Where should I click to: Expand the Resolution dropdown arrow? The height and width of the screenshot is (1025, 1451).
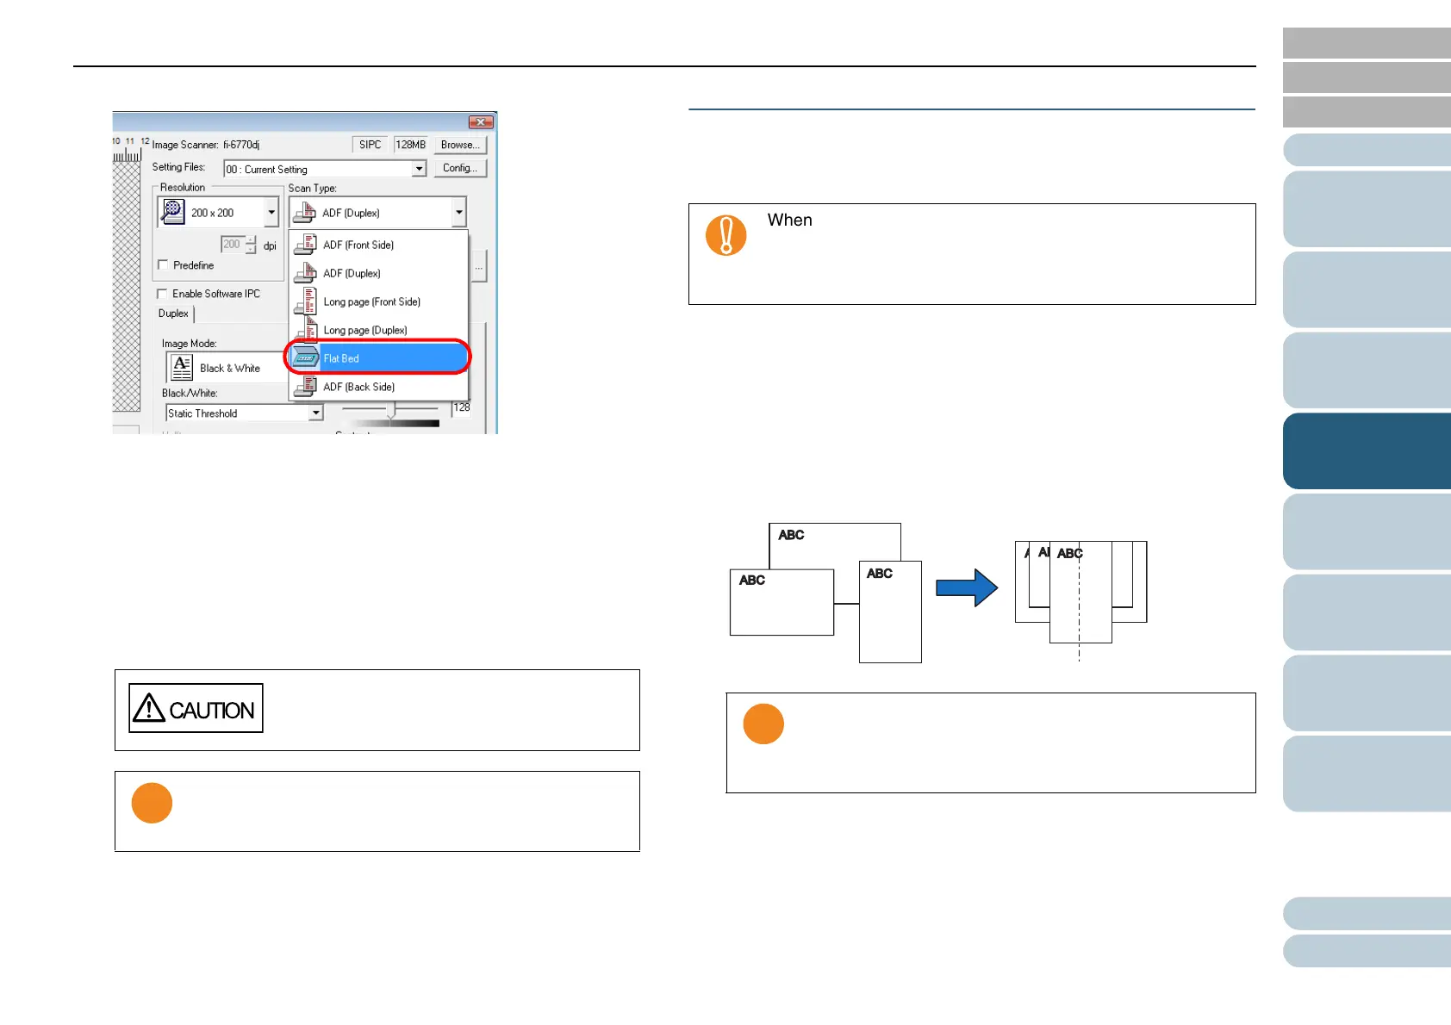271,212
